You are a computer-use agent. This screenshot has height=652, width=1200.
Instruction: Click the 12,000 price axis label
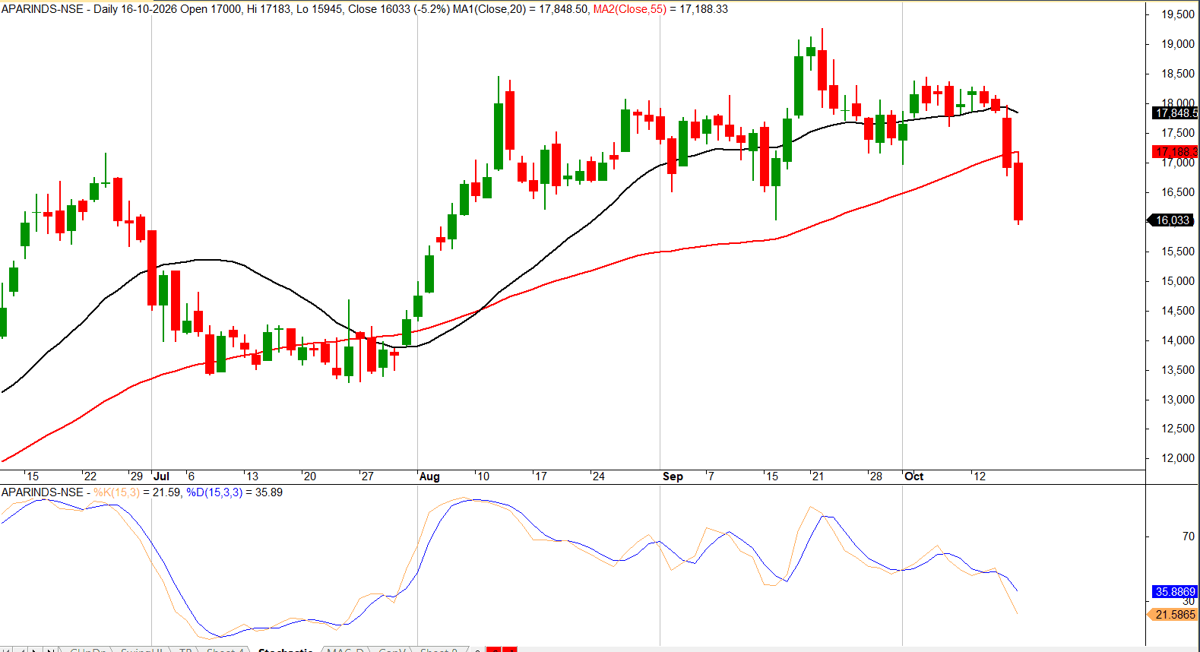[x=1178, y=458]
